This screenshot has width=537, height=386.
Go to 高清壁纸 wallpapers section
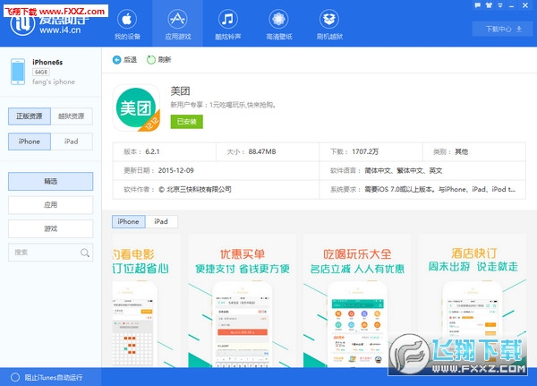(x=279, y=24)
